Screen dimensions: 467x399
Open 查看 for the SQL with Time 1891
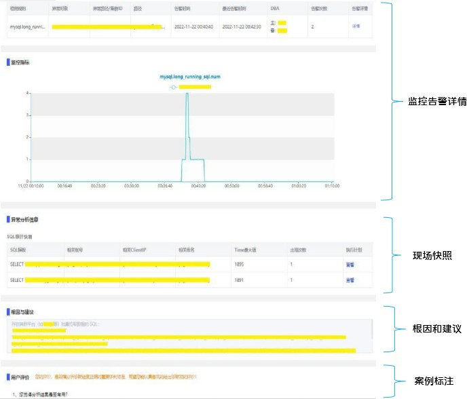pyautogui.click(x=350, y=280)
